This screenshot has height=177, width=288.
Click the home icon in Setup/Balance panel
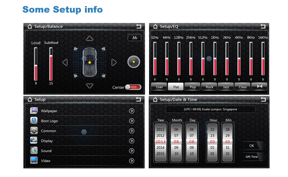[29, 27]
